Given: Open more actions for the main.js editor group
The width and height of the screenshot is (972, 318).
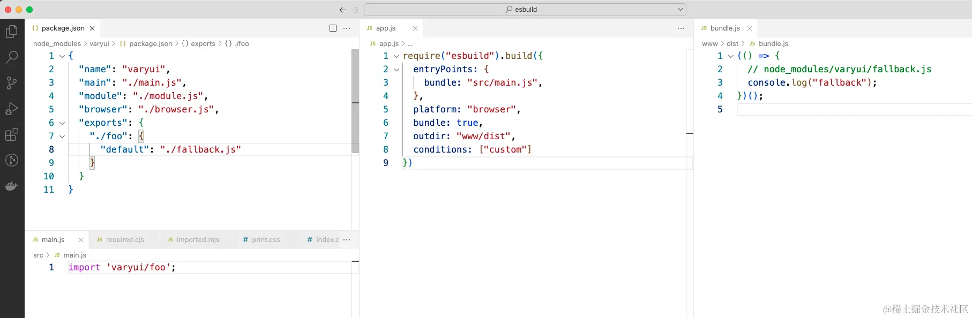Looking at the screenshot, I should click(347, 240).
